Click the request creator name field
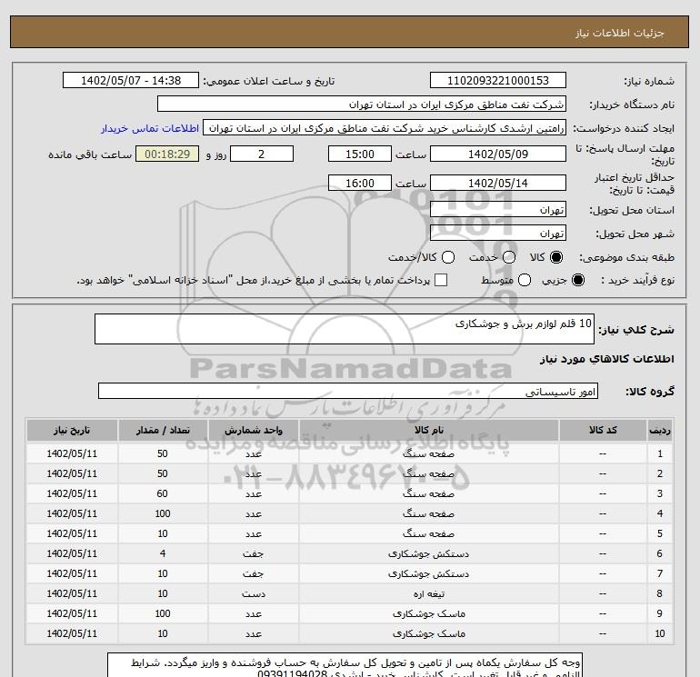Screen dimensions: 700x677 click(x=385, y=128)
